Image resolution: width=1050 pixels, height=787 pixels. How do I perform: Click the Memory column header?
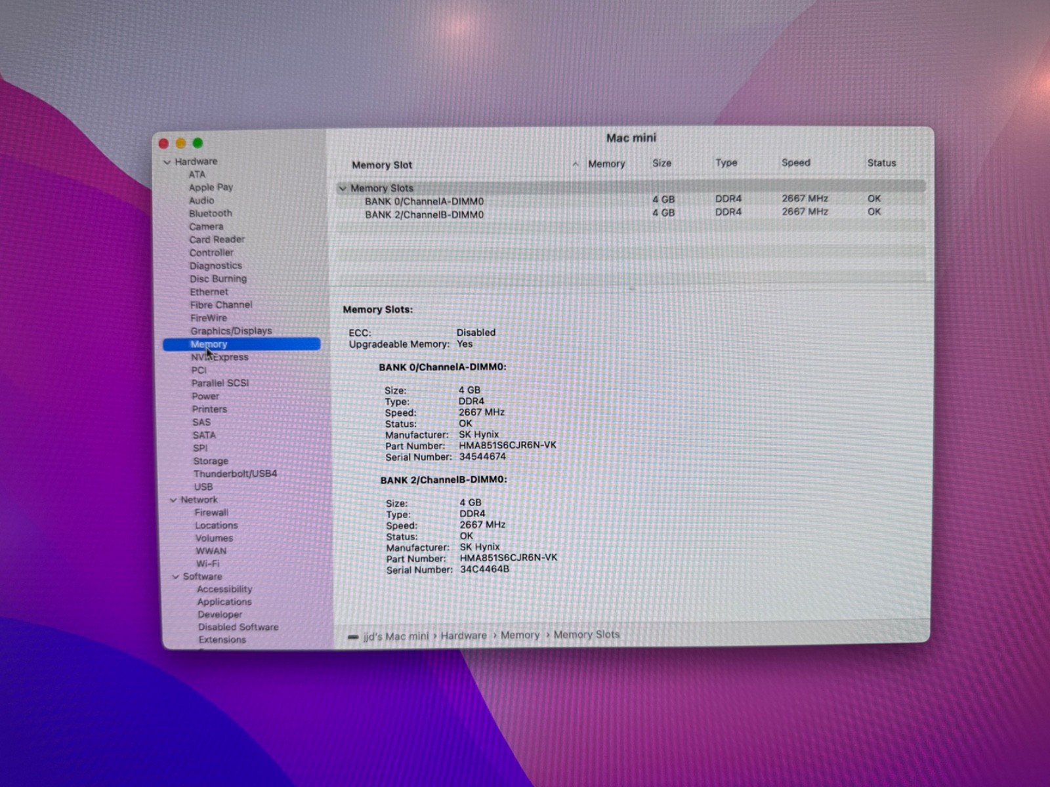tap(606, 164)
